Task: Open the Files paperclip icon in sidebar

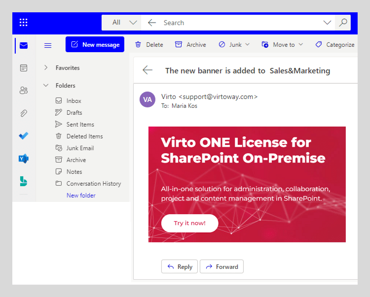Action: (x=24, y=113)
